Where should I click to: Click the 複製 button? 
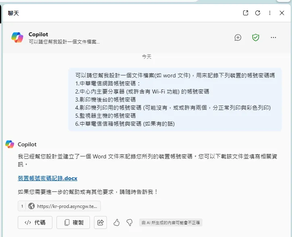(73, 222)
